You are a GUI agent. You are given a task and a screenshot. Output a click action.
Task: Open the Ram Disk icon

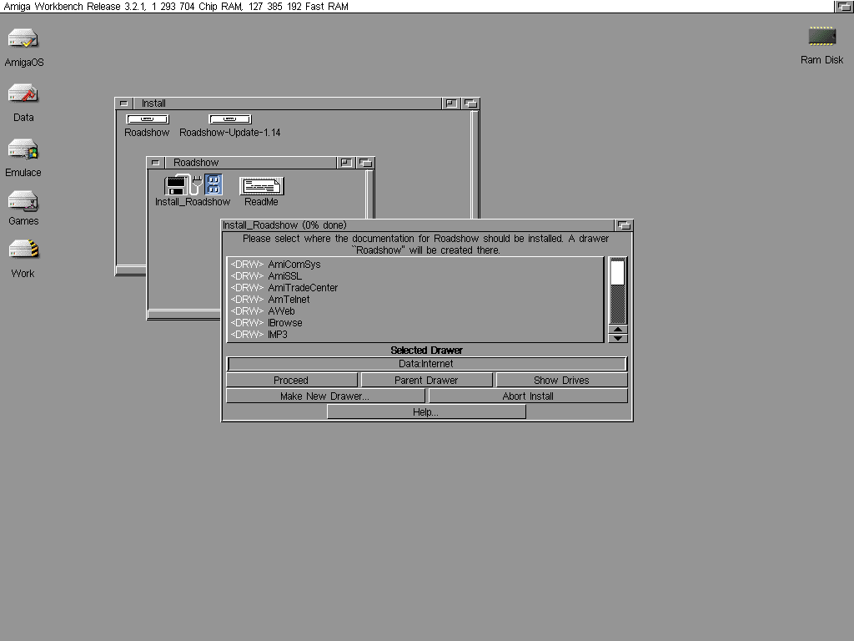tap(821, 37)
